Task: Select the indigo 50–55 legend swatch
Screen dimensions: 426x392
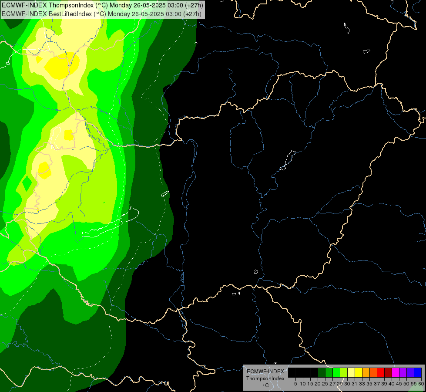Action: pyautogui.click(x=410, y=372)
